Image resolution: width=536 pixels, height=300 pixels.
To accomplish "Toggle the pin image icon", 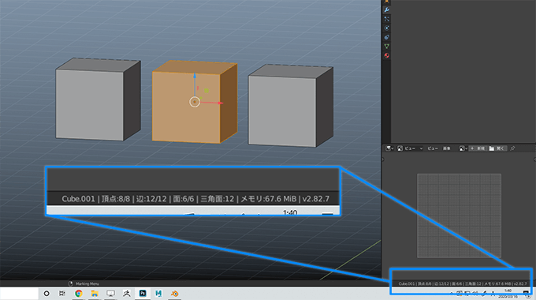I will point(512,148).
